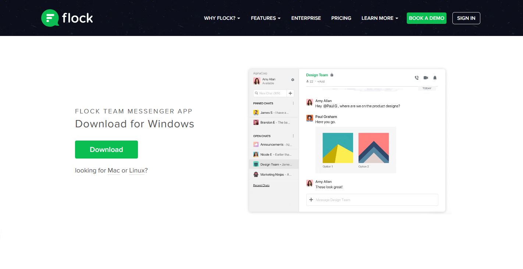Image resolution: width=523 pixels, height=269 pixels.
Task: Open the Option 2 design image
Action: [374, 148]
